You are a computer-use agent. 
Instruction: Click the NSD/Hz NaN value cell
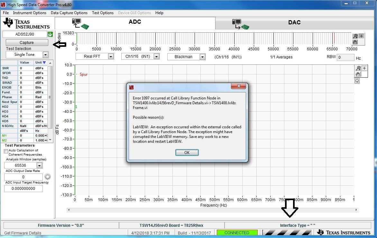click(x=26, y=126)
